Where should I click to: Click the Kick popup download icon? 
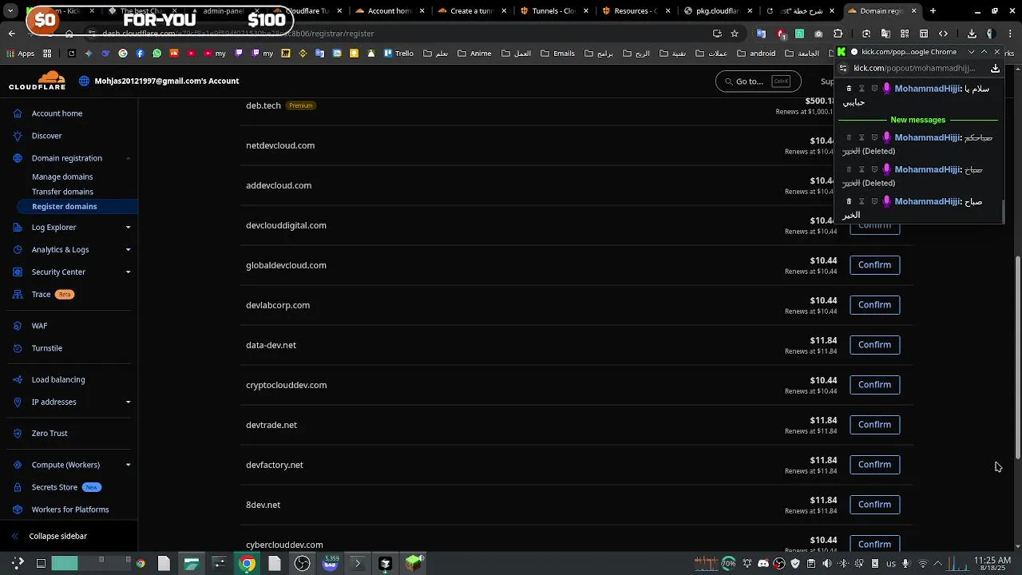click(995, 68)
